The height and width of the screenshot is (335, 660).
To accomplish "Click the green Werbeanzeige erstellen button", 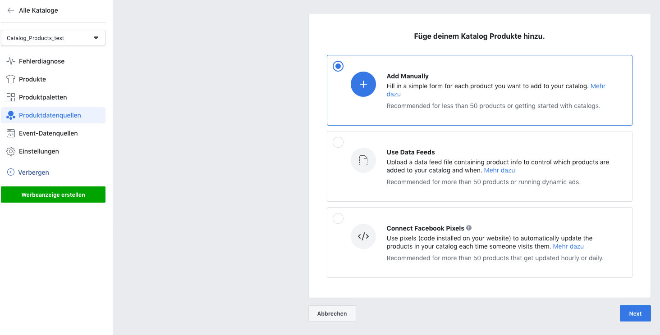I will (x=53, y=195).
